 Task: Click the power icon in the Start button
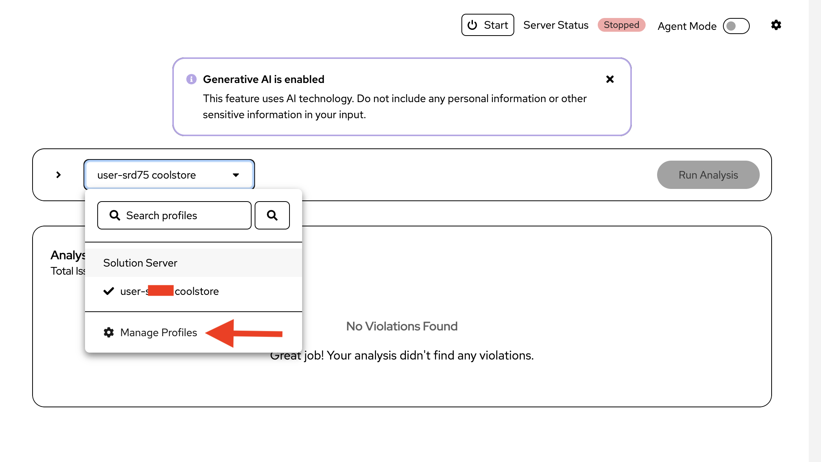coord(472,25)
